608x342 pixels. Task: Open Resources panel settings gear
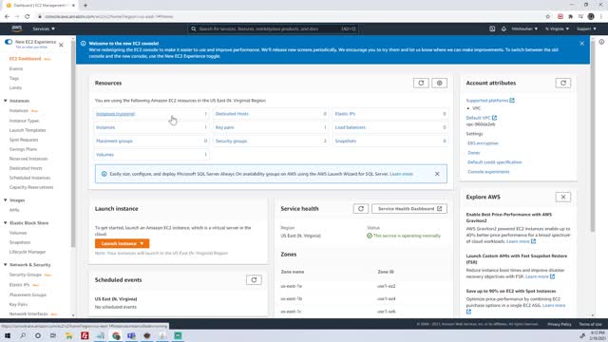pos(439,83)
